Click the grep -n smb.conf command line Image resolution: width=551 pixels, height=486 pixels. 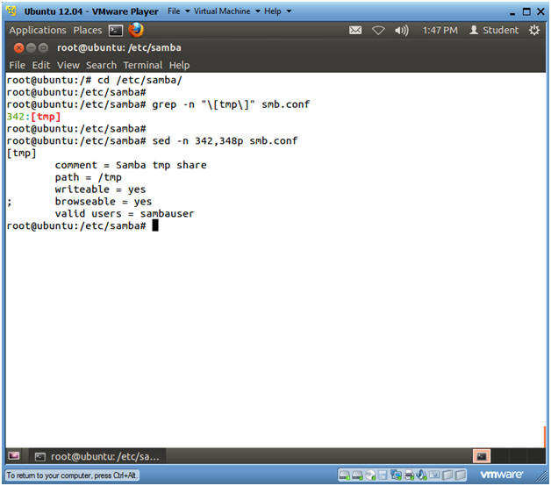(231, 104)
